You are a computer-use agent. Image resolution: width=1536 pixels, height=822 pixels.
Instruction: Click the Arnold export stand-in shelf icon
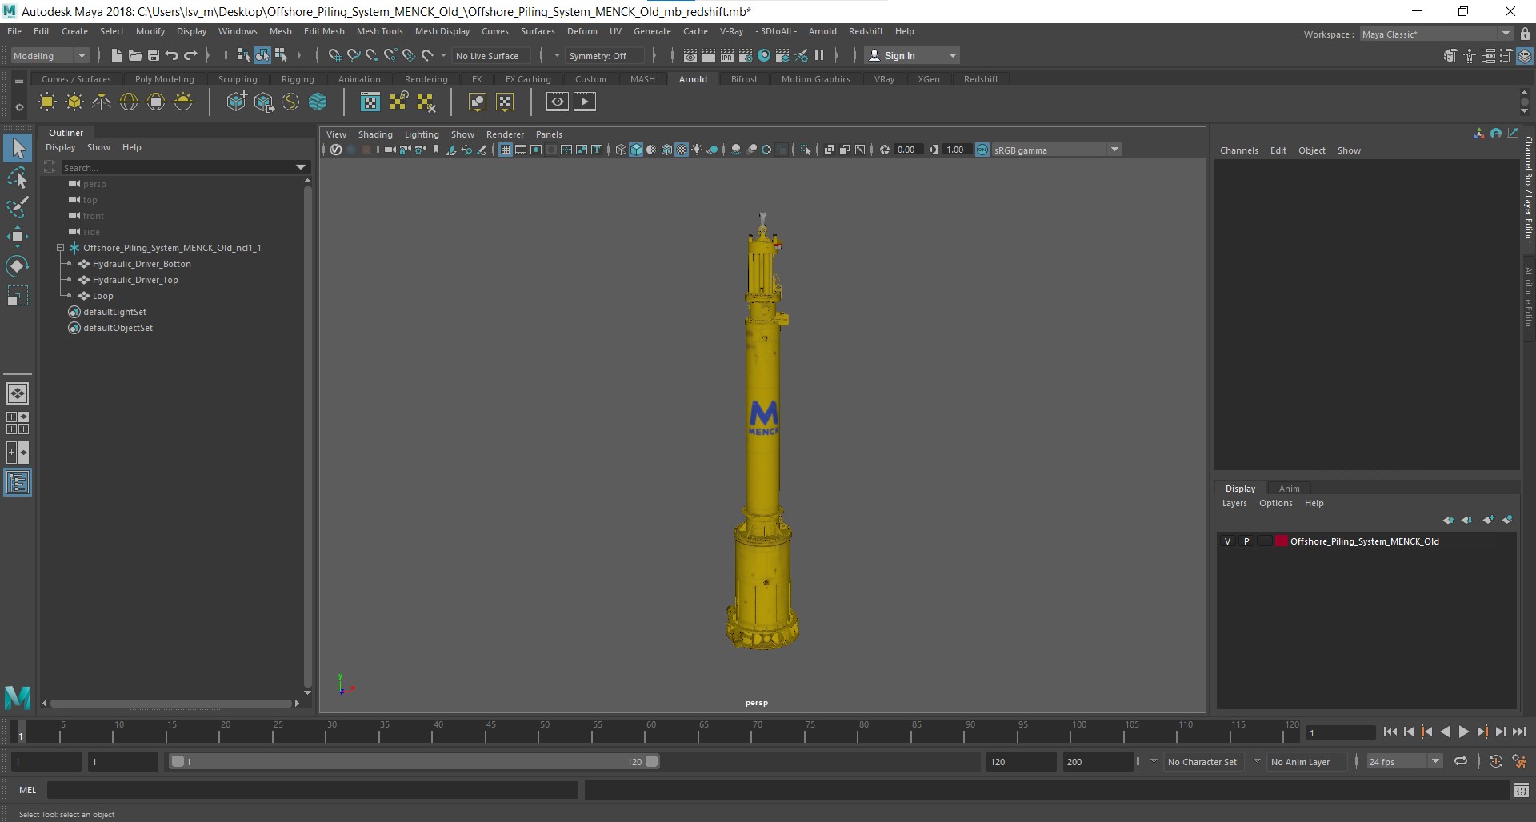tap(263, 102)
